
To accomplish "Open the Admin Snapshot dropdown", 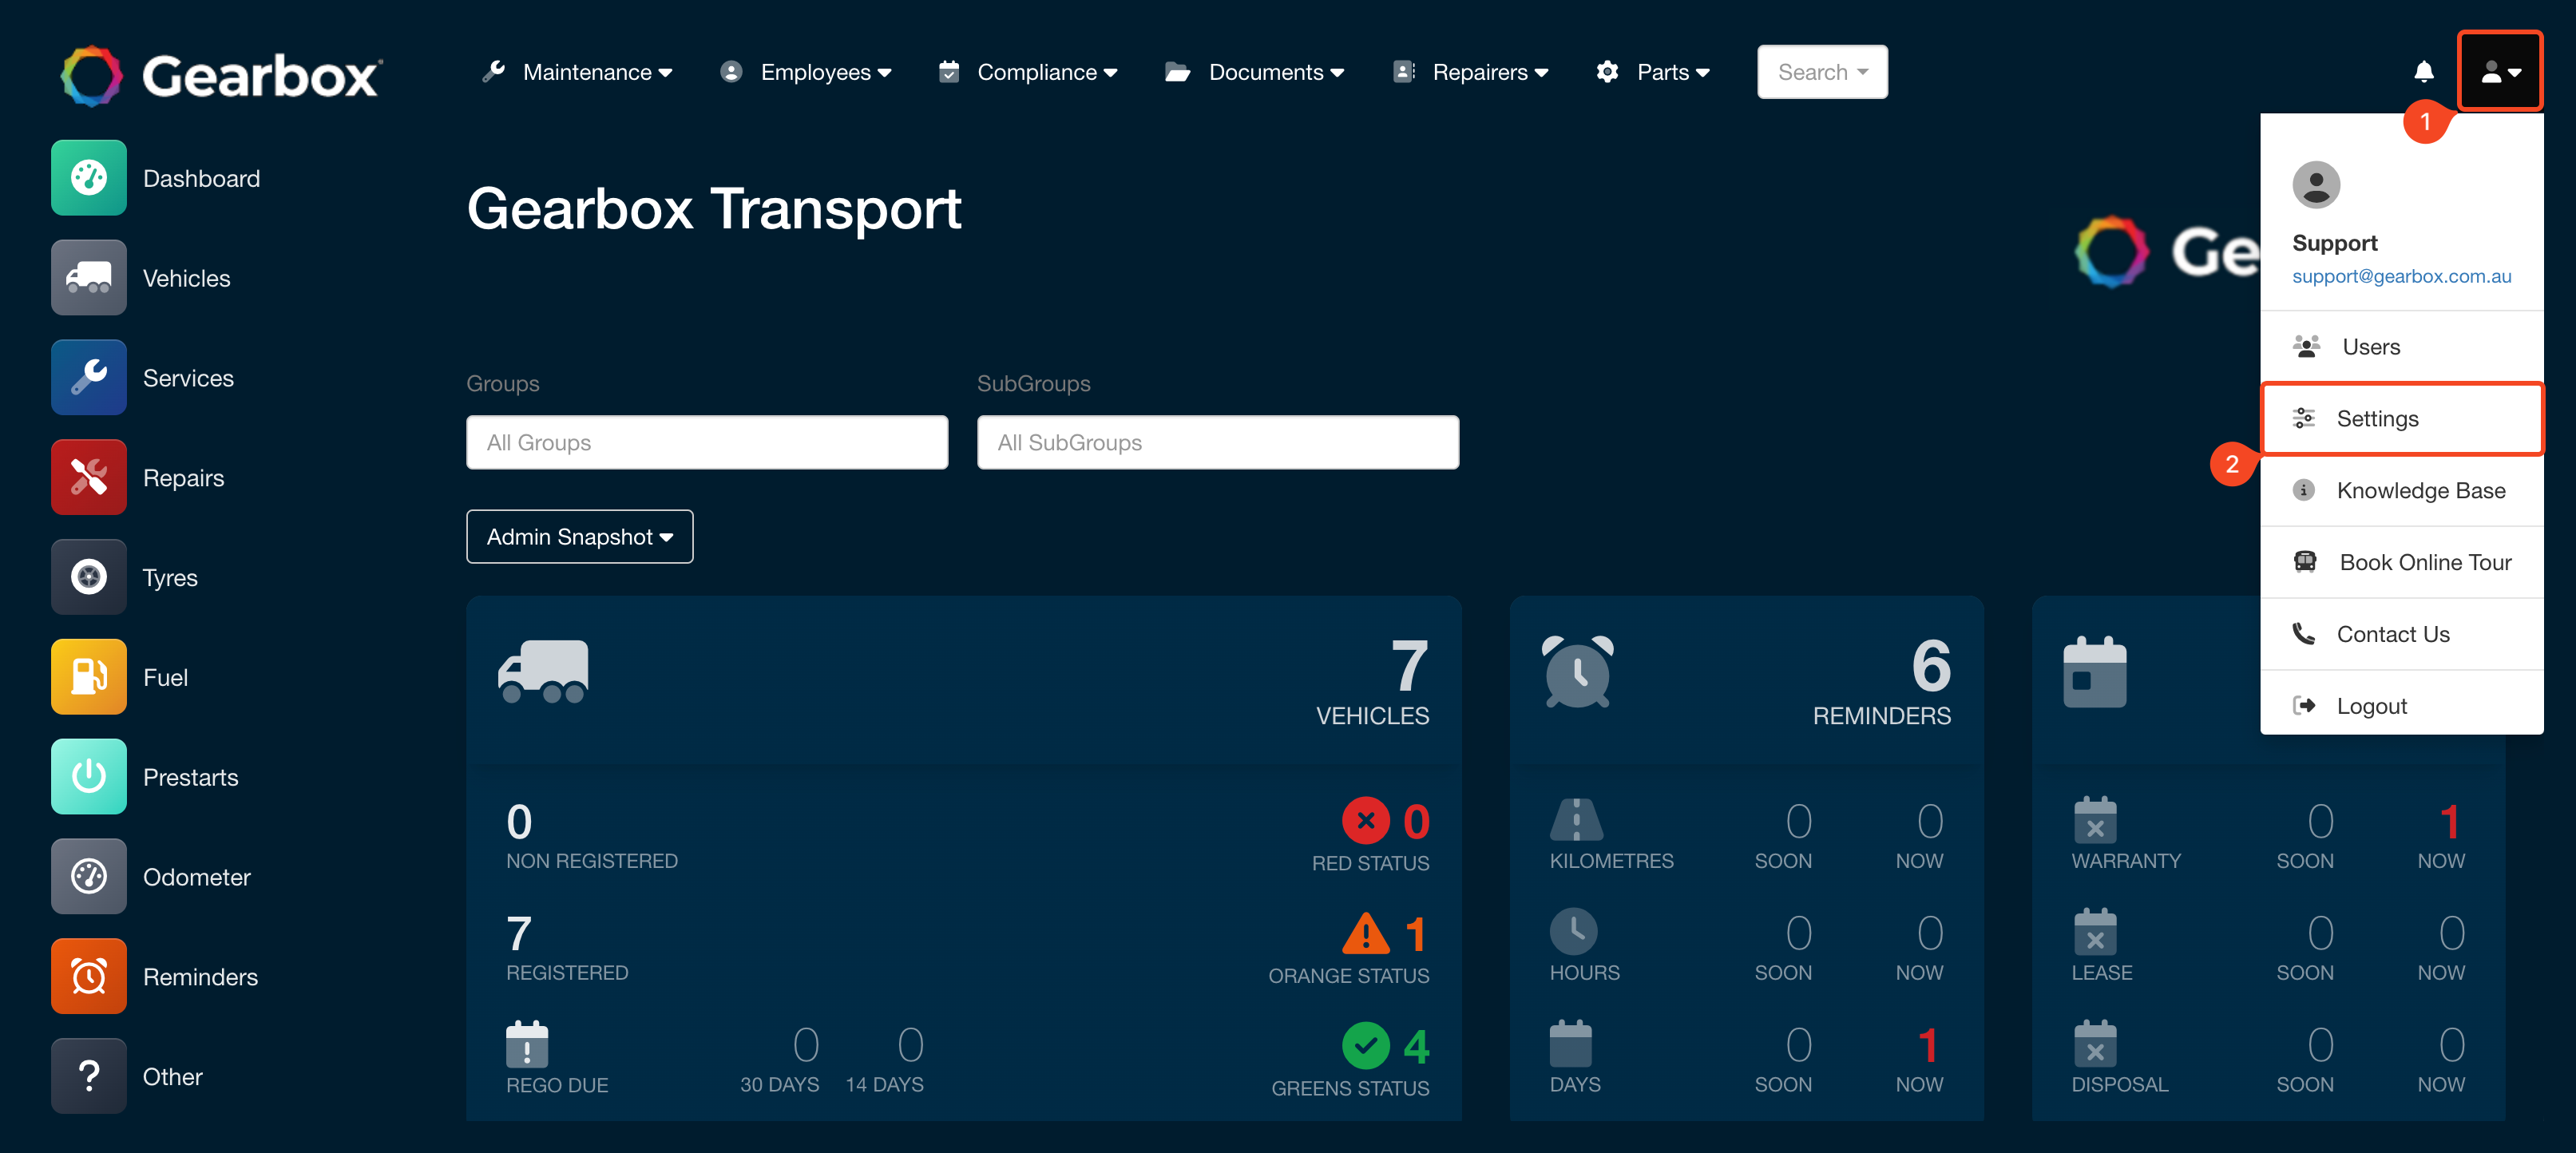I will pyautogui.click(x=580, y=537).
